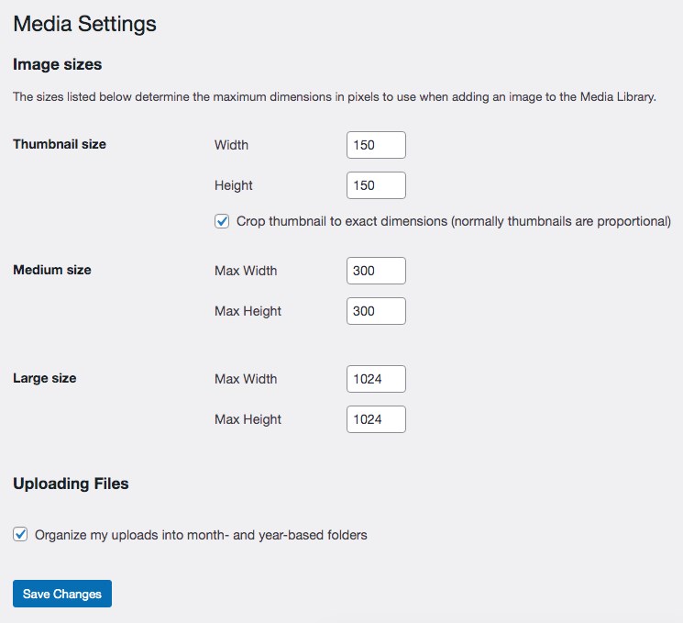Click the Organize my uploads label text

click(x=201, y=535)
